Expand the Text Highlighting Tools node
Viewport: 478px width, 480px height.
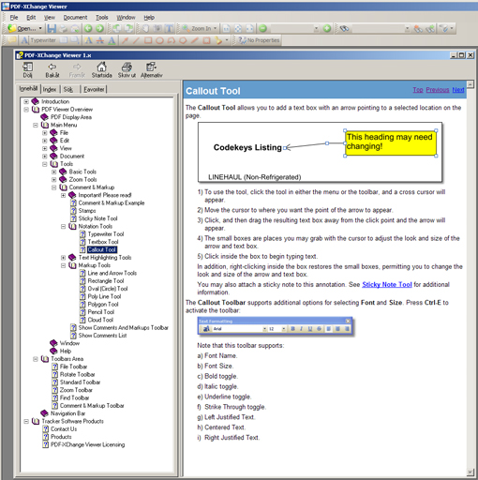[x=63, y=258]
